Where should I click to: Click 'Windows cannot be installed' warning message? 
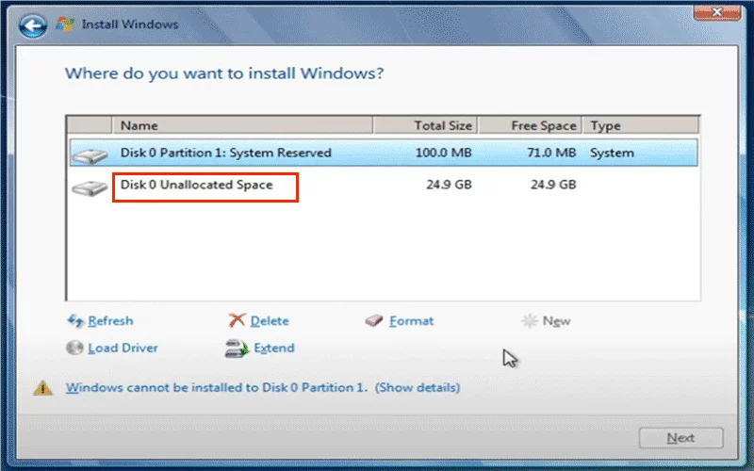217,387
